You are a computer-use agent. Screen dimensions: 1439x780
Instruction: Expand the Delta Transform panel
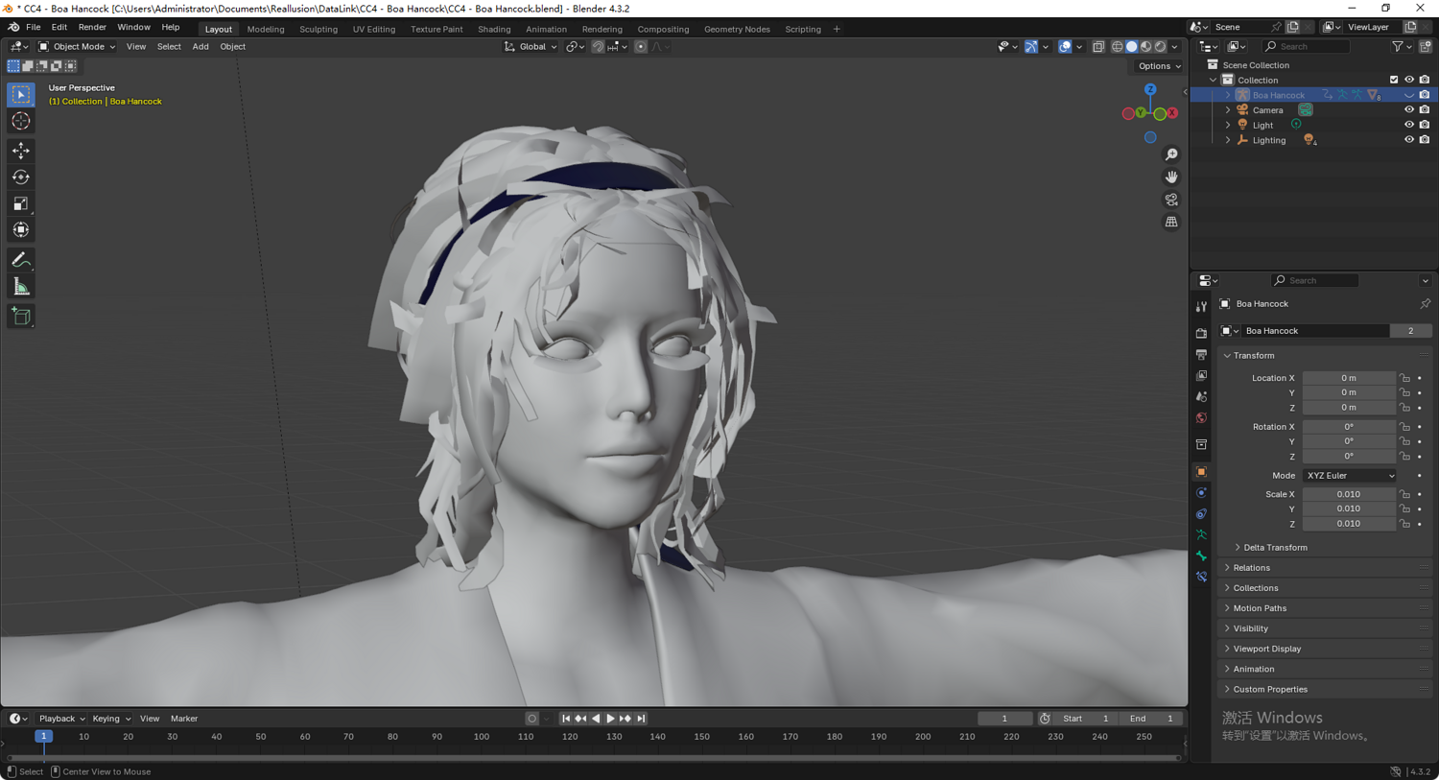coord(1274,548)
